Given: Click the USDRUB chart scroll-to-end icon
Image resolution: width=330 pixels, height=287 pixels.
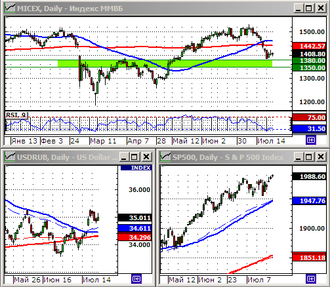Looking at the screenshot, I should [x=136, y=279].
